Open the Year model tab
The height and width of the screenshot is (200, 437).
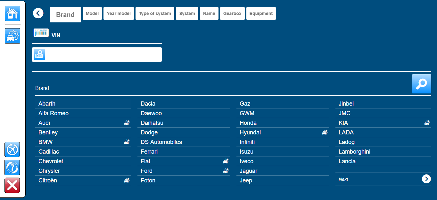click(x=119, y=13)
